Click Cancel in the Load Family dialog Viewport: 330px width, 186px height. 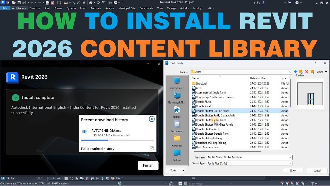(317, 171)
